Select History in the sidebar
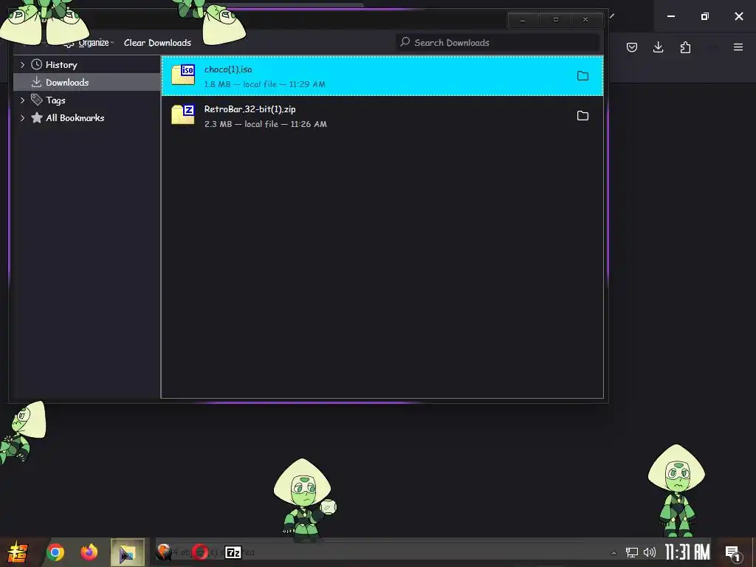Screen dimensions: 756x567 pos(61,65)
